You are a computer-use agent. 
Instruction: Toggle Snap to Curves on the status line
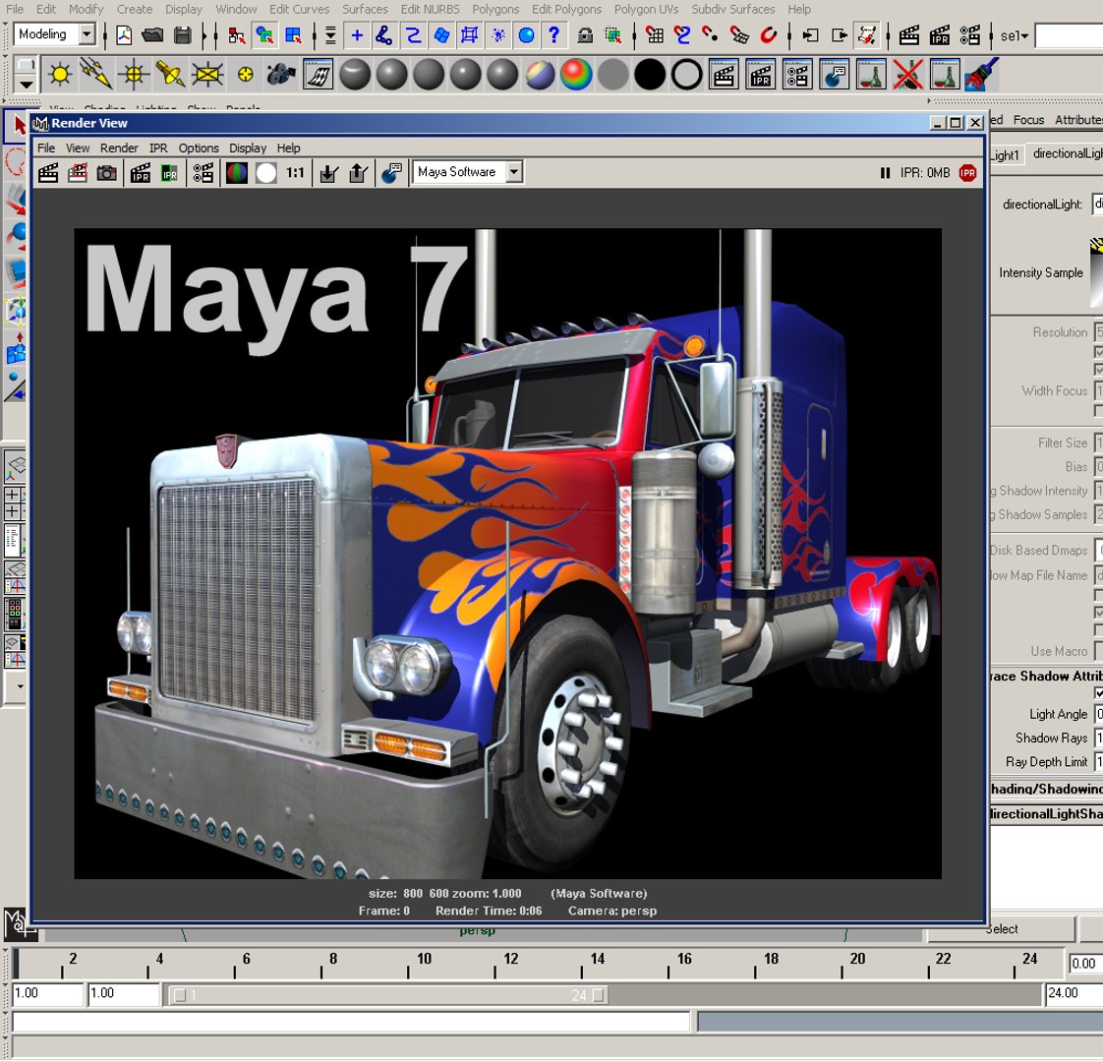[682, 35]
